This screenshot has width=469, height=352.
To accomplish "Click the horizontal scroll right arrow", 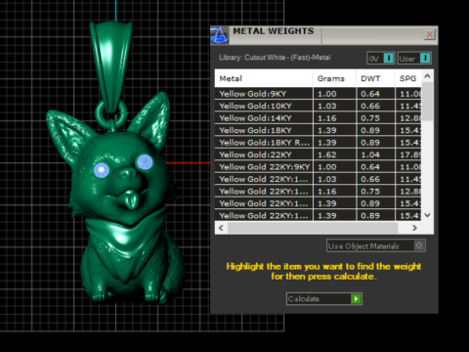I will pyautogui.click(x=414, y=228).
